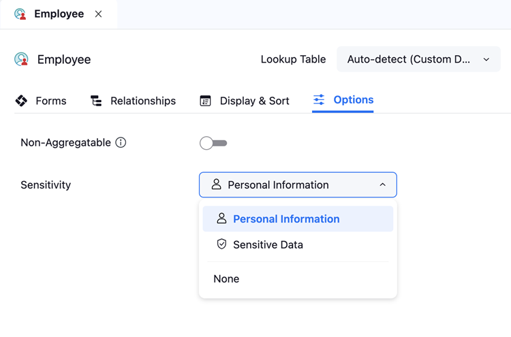Click the Options sliders icon
This screenshot has width=511, height=337.
tap(319, 100)
